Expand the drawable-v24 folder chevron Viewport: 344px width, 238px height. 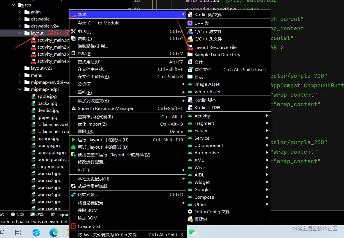click(x=20, y=26)
